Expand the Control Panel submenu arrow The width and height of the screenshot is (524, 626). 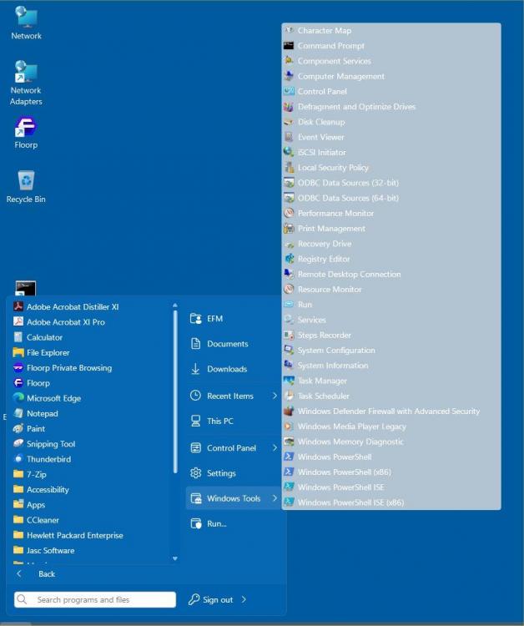click(x=275, y=448)
